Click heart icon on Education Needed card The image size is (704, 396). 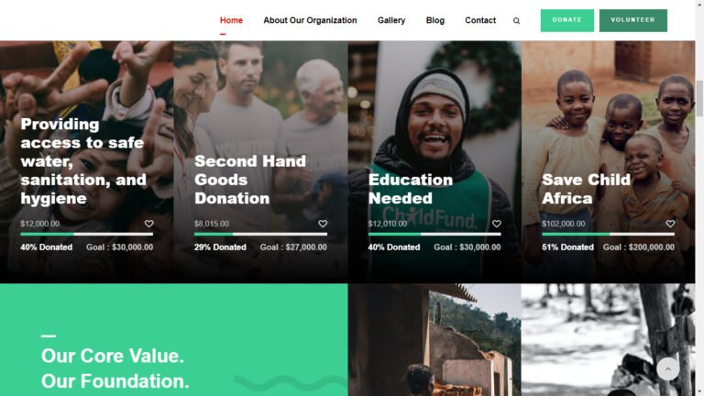coord(497,224)
